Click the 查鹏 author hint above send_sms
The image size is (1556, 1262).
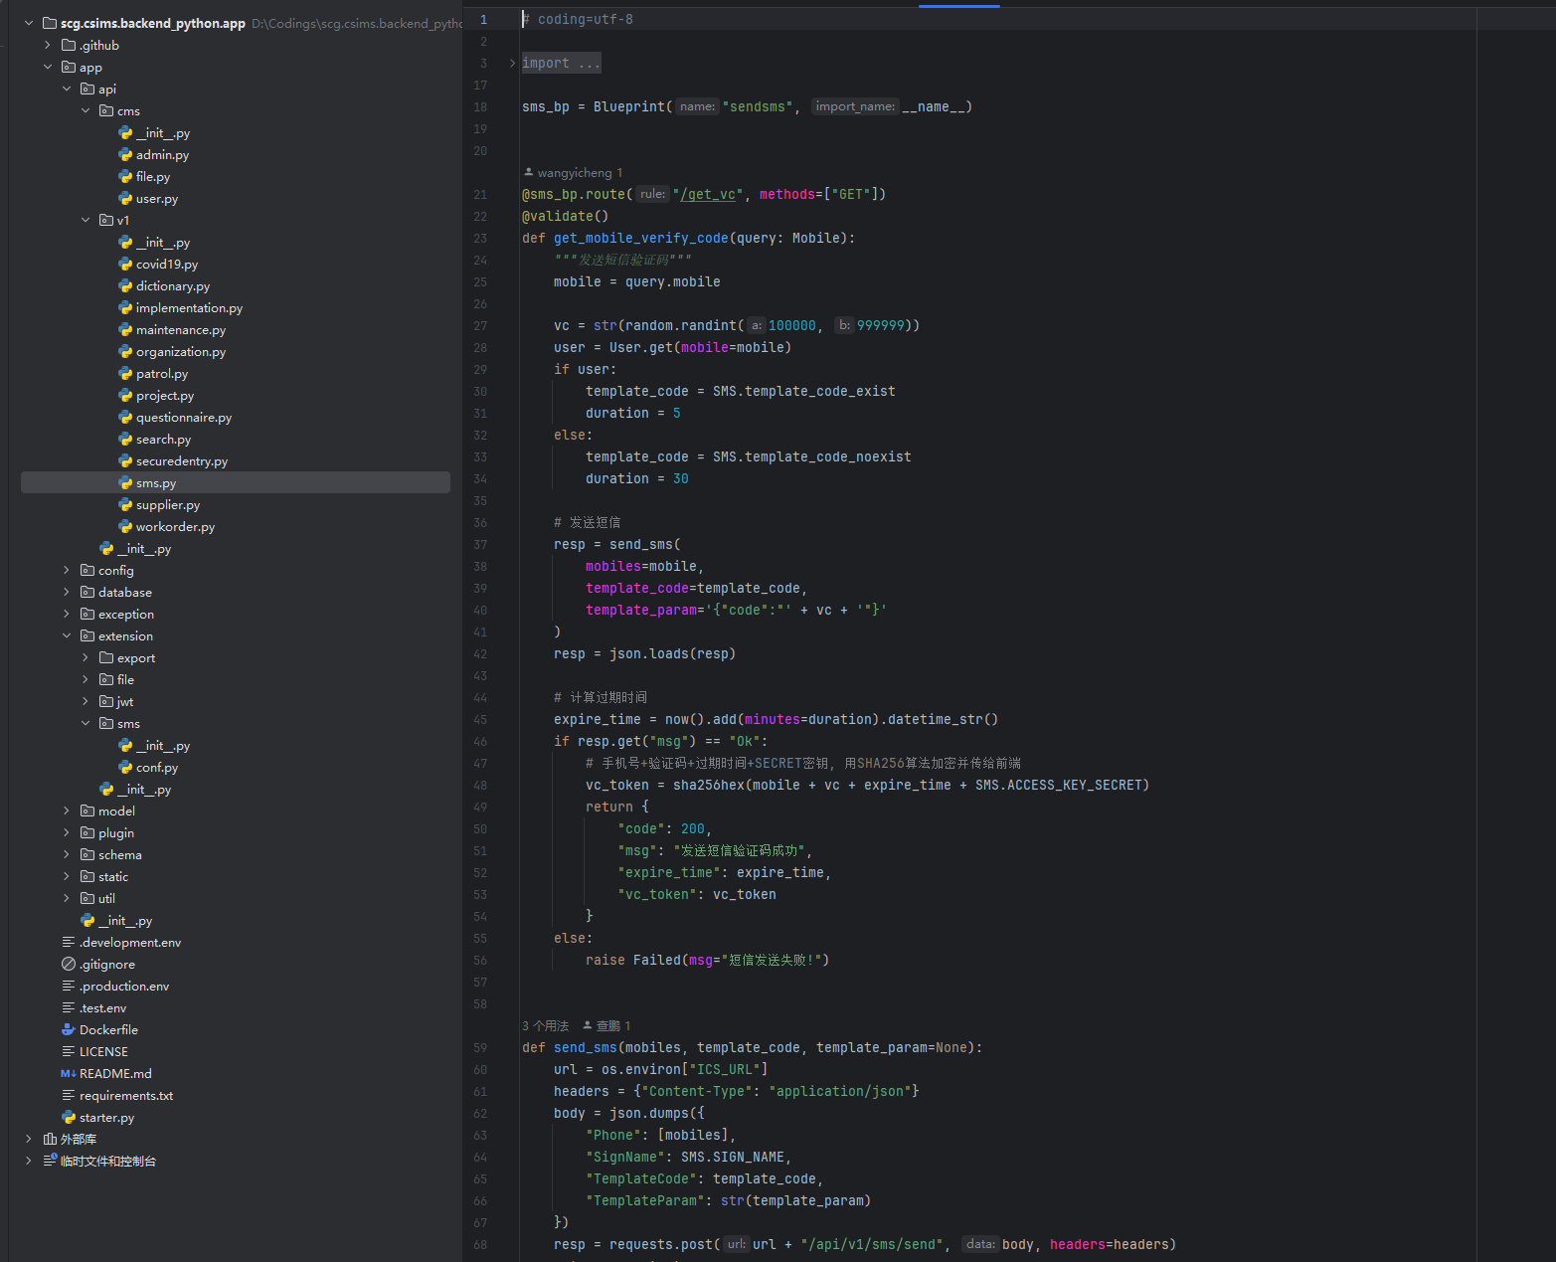(606, 1025)
